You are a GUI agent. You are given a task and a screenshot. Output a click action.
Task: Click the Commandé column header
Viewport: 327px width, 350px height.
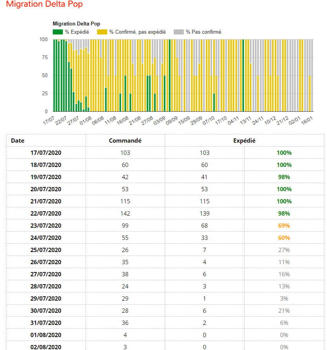coord(125,140)
